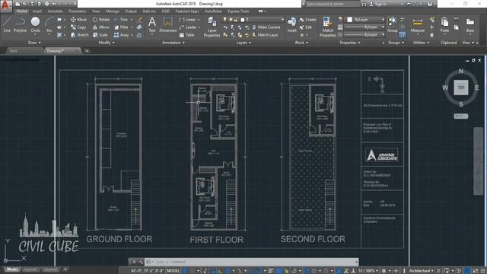This screenshot has height=274, width=487.
Task: Click the block Edit tool
Action: (x=306, y=27)
